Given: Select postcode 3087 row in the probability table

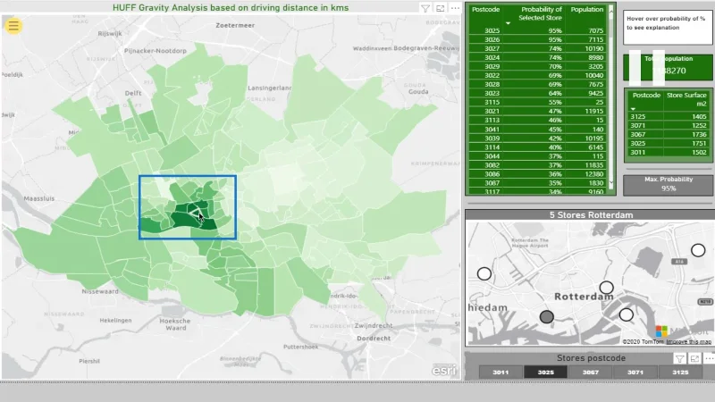Looking at the screenshot, I should (x=537, y=183).
